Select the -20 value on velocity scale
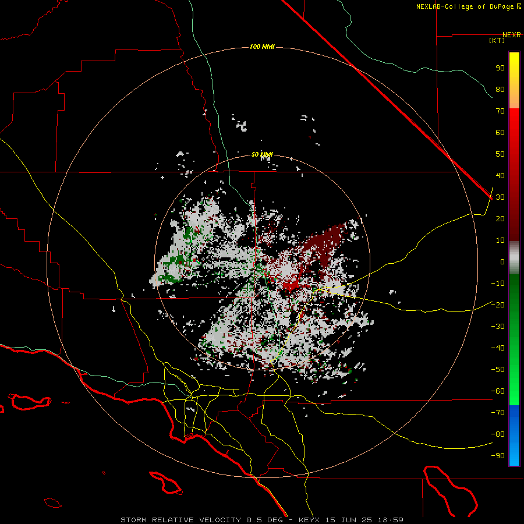 point(498,305)
